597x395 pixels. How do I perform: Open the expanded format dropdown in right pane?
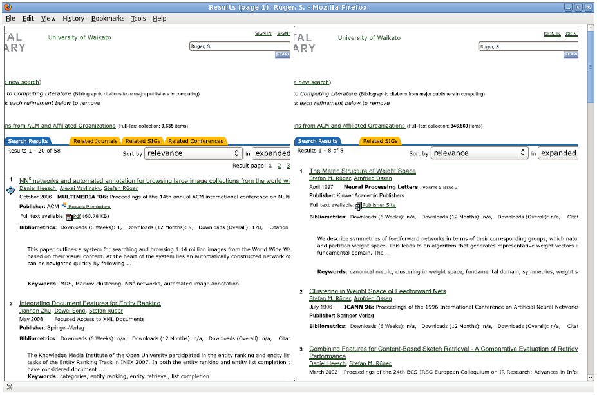tap(558, 153)
